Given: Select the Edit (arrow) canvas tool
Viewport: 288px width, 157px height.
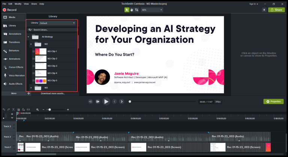Looking at the screenshot, I should coord(127,10).
